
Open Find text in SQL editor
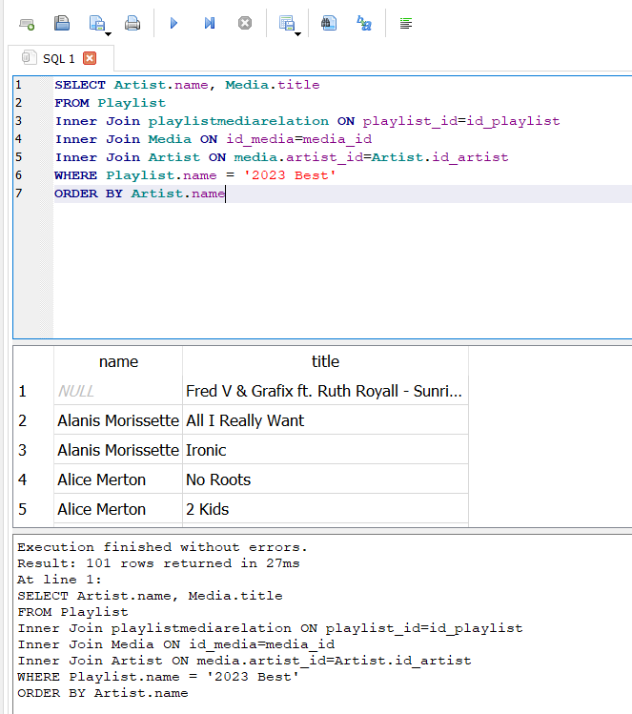329,23
